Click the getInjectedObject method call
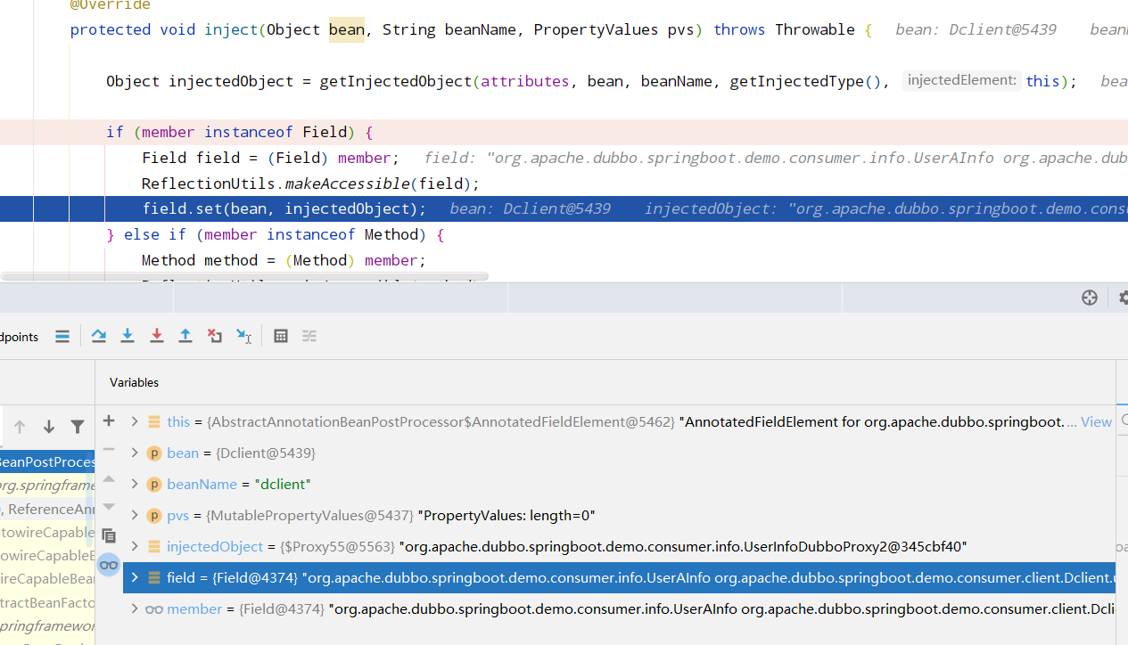The height and width of the screenshot is (645, 1128). pyautogui.click(x=395, y=81)
